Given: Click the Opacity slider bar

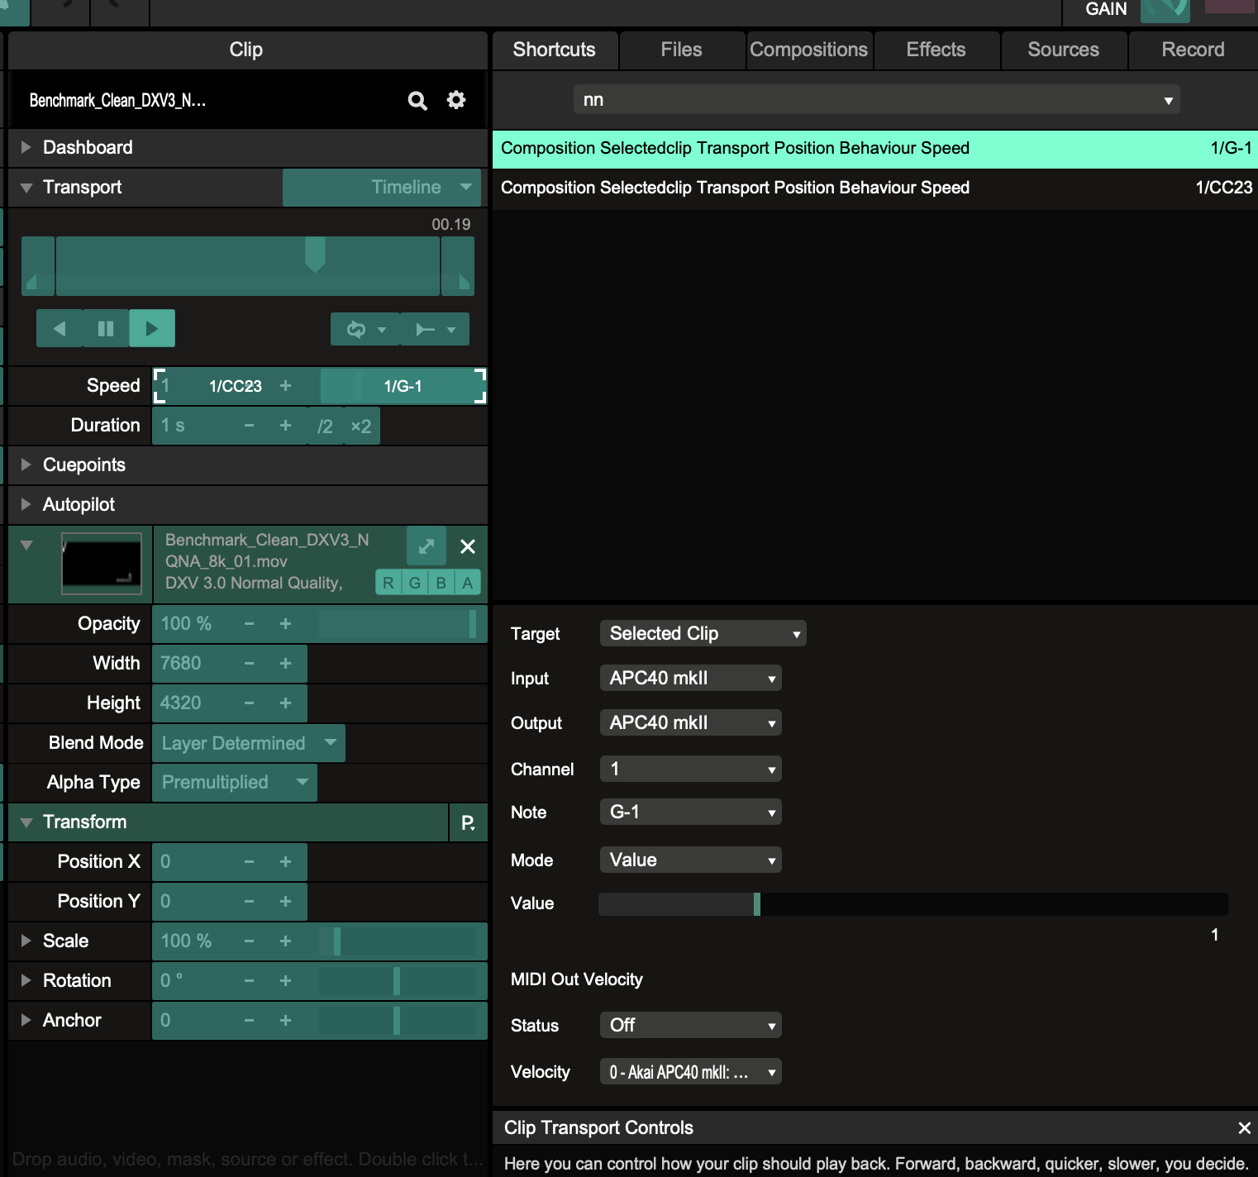Looking at the screenshot, I should (x=397, y=624).
